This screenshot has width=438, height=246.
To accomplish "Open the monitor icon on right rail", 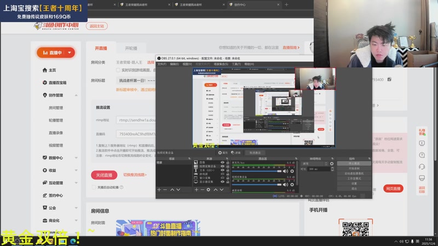I will pyautogui.click(x=422, y=178).
